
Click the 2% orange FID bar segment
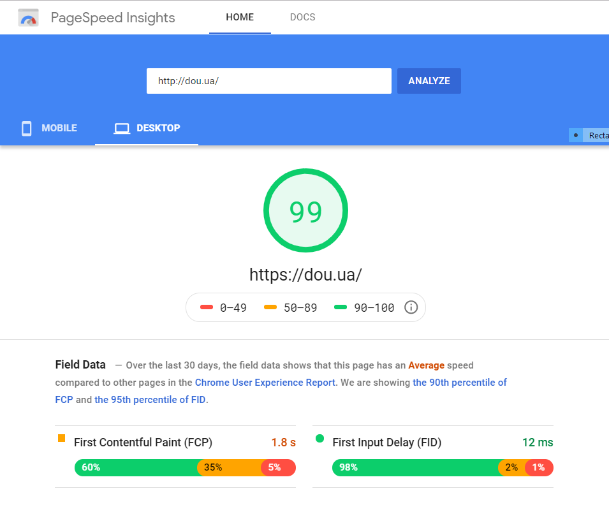(511, 467)
